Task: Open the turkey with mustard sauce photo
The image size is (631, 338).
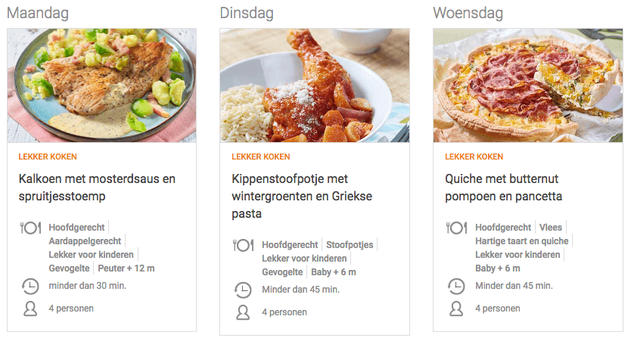Action: point(101,85)
